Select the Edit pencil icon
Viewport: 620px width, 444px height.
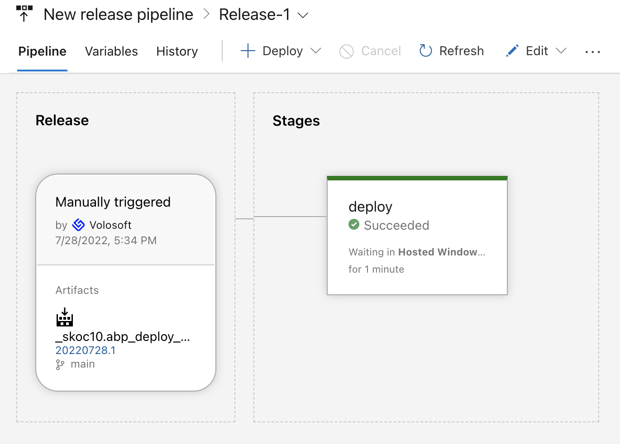[x=512, y=51]
